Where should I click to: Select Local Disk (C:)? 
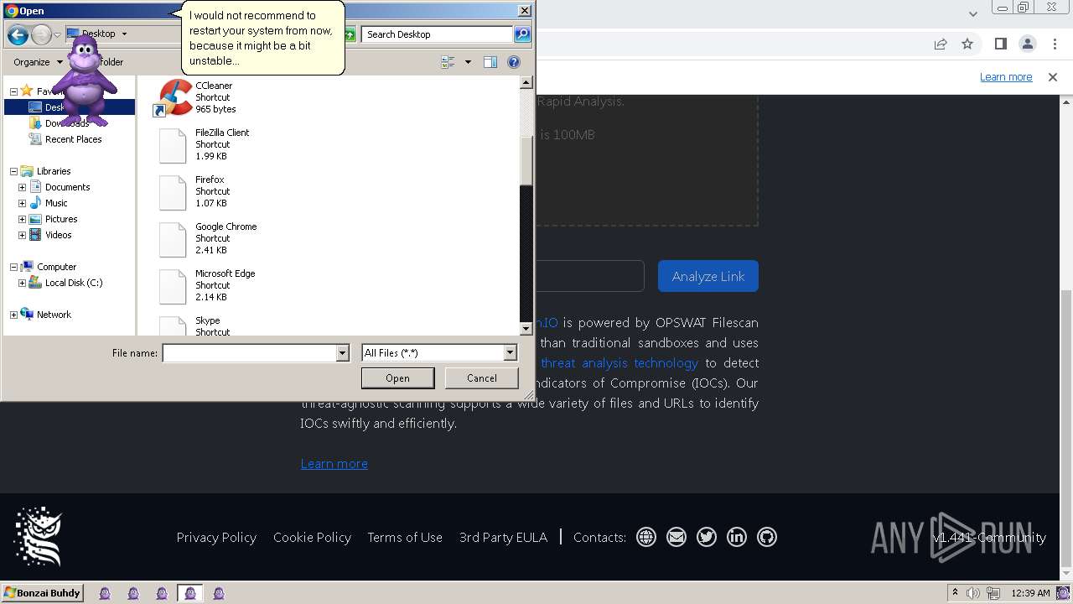(73, 283)
